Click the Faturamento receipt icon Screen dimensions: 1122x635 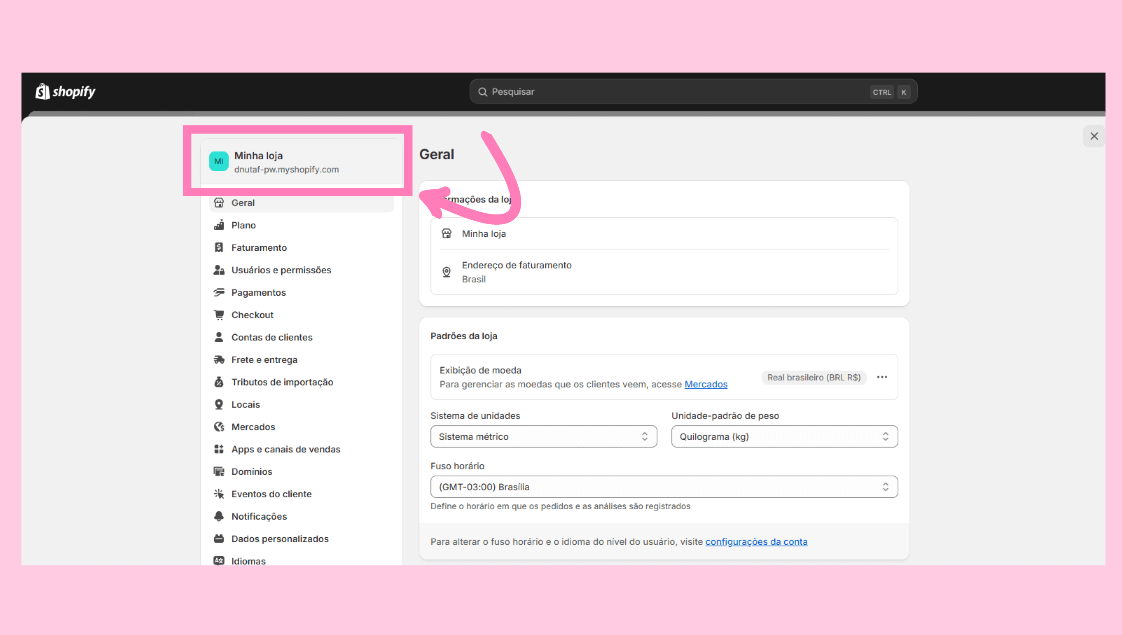219,248
